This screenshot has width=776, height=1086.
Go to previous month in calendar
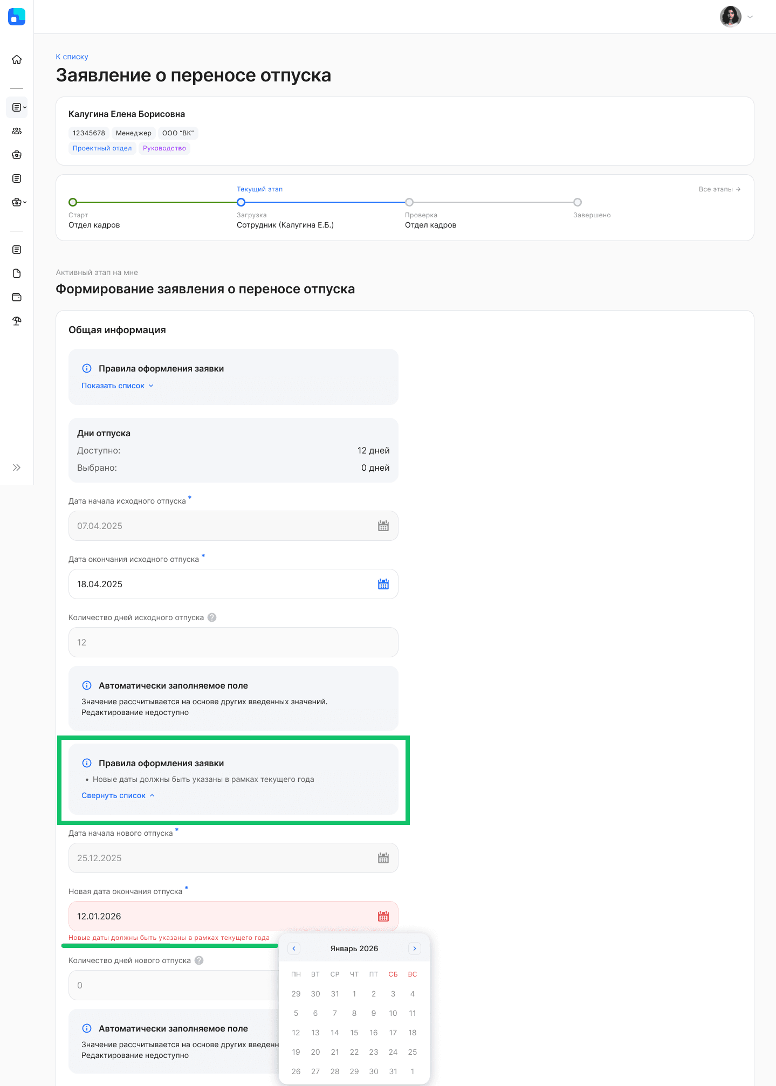coord(294,948)
